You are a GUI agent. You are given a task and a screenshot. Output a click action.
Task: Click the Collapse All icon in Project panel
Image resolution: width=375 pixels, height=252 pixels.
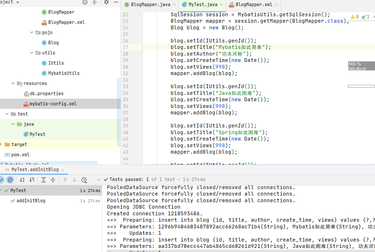tap(94, 2)
